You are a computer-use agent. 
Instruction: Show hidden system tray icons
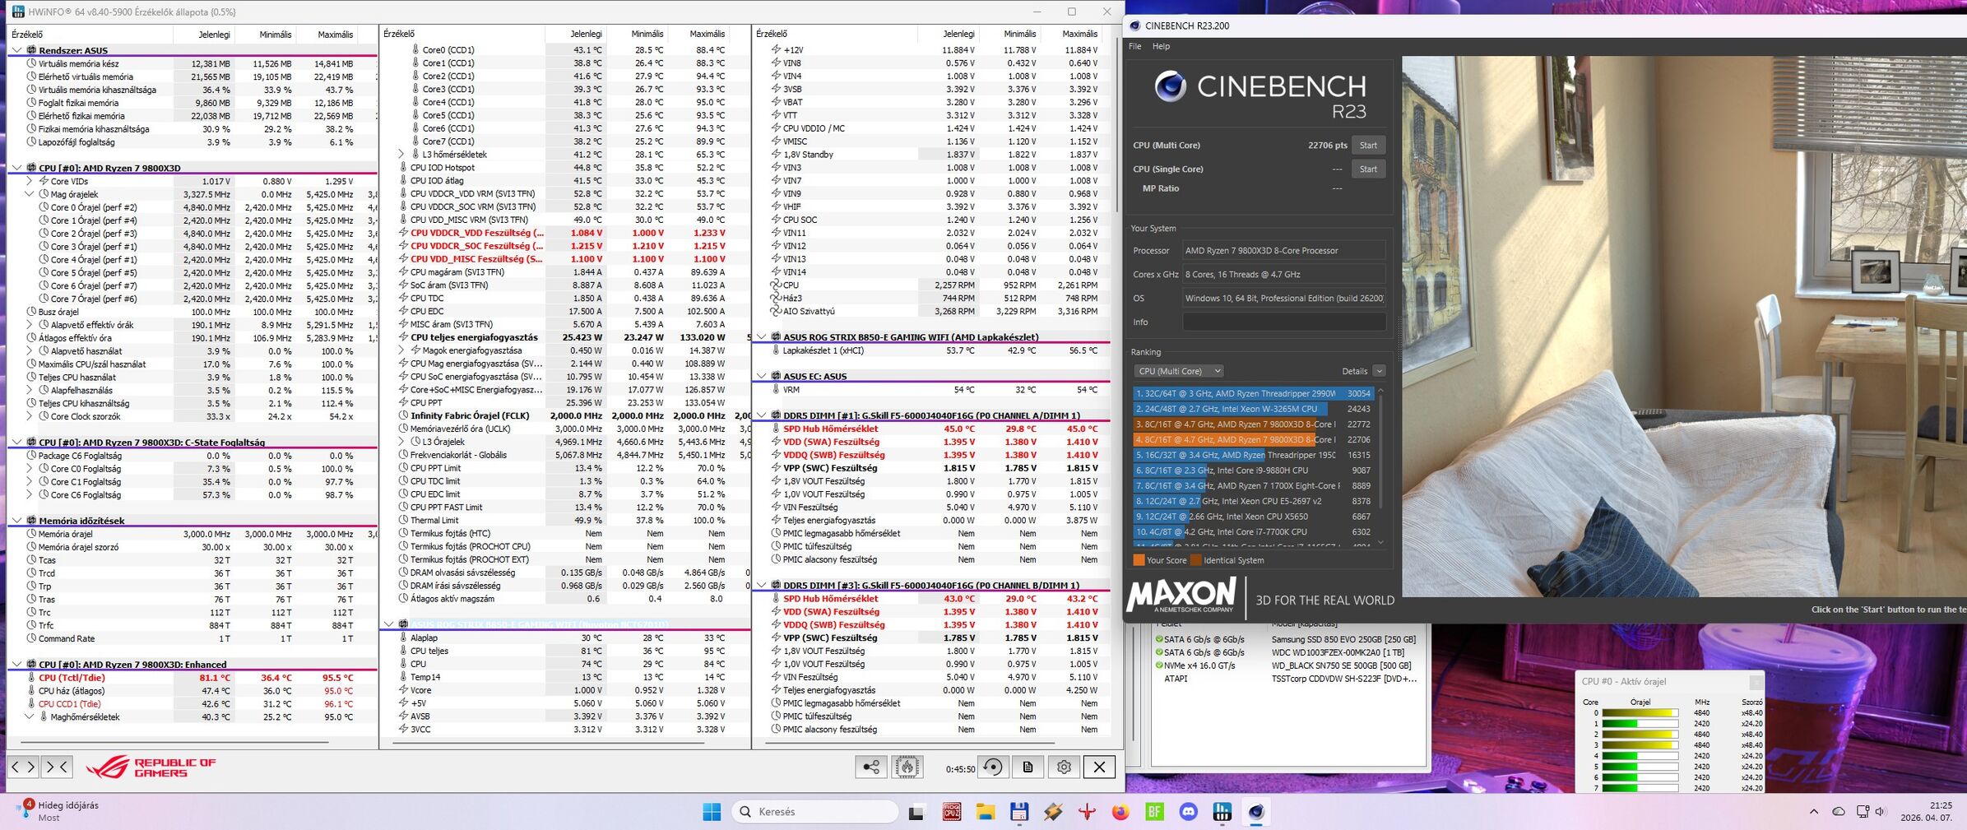tap(1814, 811)
